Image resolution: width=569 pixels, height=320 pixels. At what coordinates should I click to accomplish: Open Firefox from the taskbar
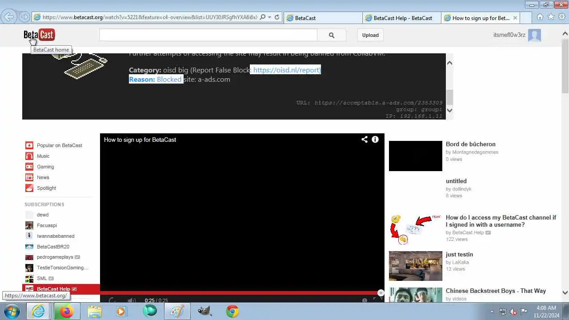(66, 311)
